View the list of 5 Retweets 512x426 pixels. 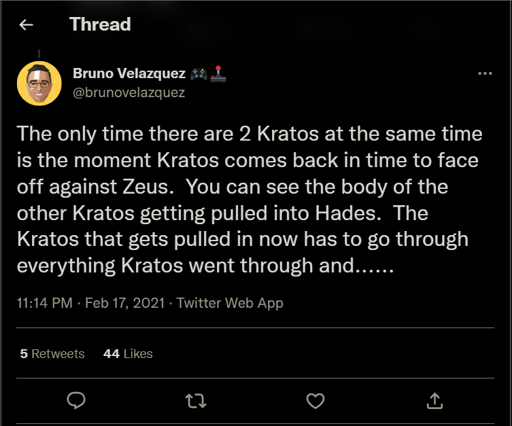pyautogui.click(x=52, y=353)
